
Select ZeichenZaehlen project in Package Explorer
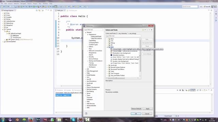11,41
